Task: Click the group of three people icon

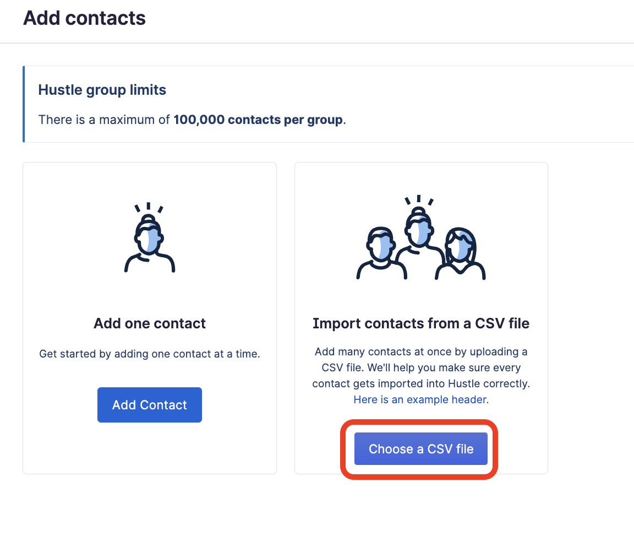Action: pyautogui.click(x=421, y=242)
